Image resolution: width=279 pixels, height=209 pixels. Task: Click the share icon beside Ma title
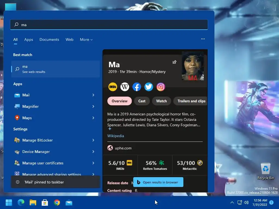(x=174, y=62)
